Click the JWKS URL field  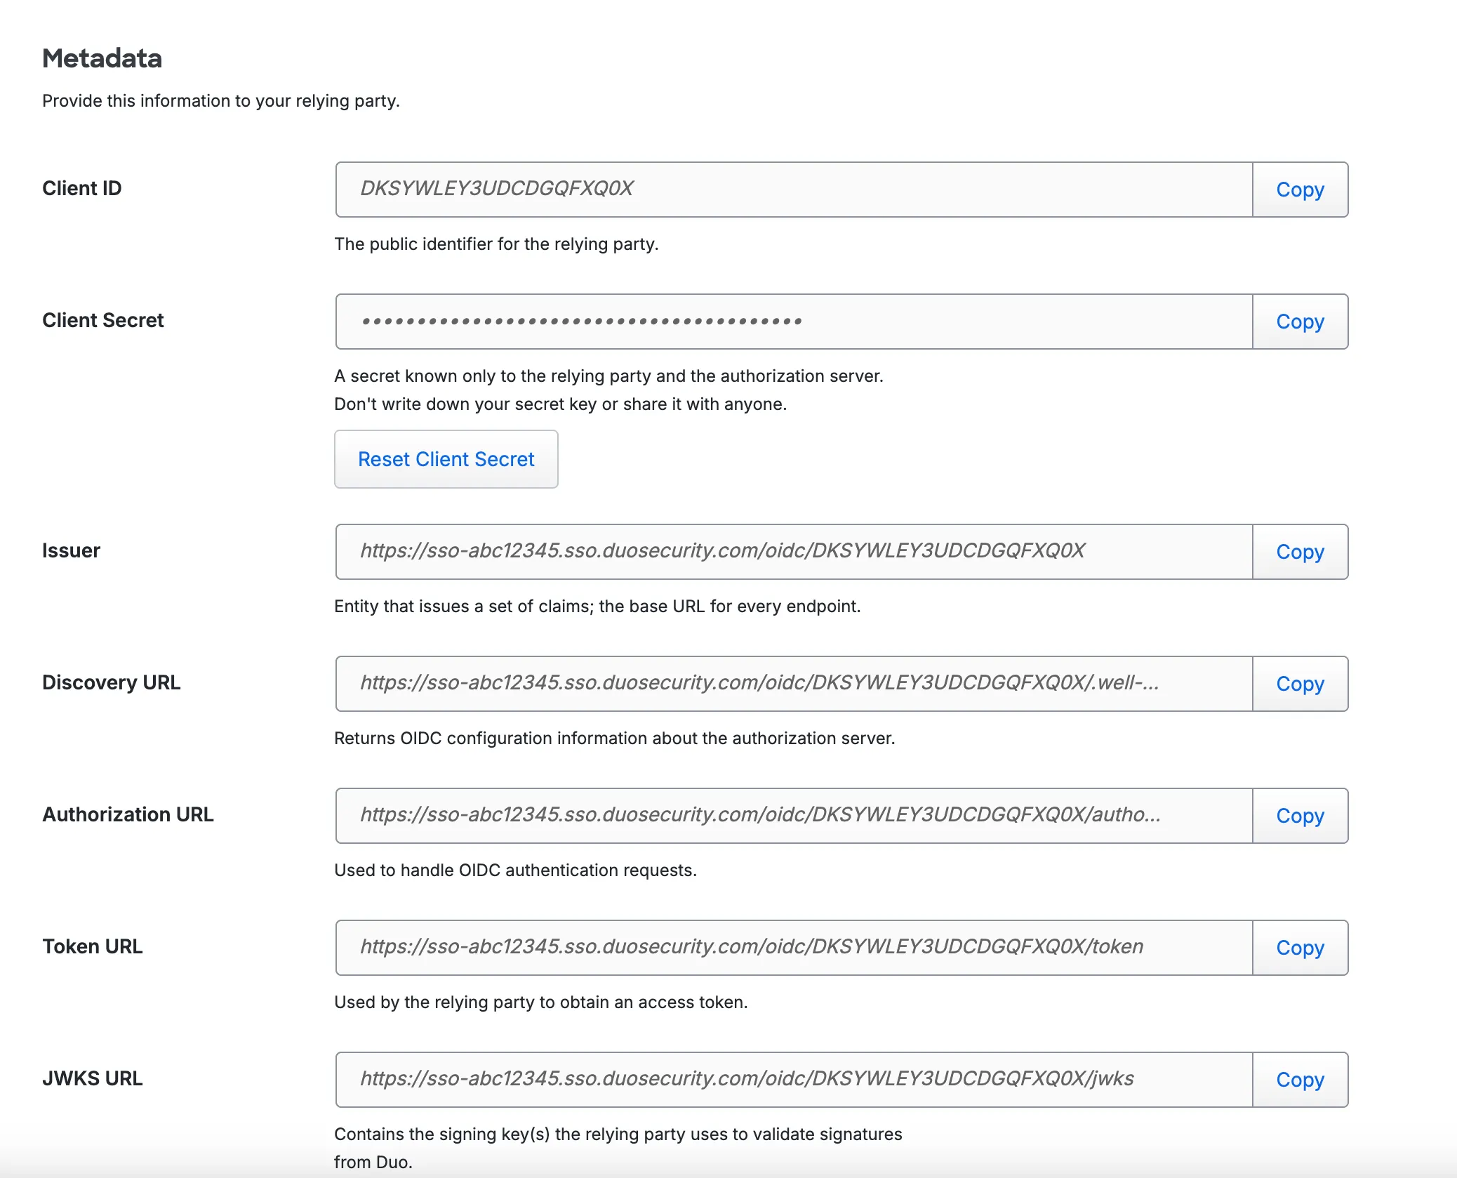pyautogui.click(x=793, y=1080)
